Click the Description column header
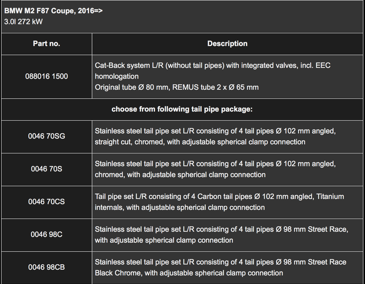 point(227,44)
